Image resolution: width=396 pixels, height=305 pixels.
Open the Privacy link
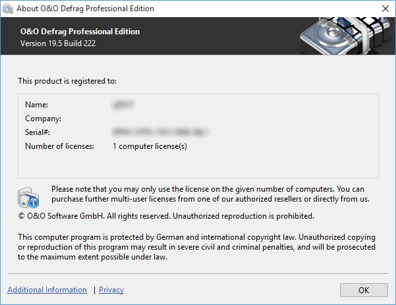111,290
